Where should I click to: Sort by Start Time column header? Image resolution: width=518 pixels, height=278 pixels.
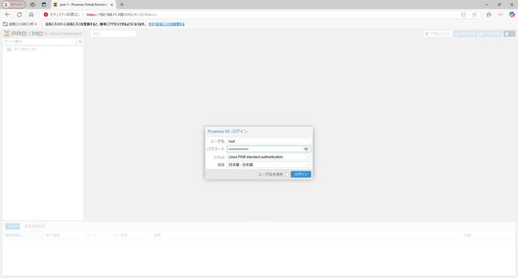(23, 235)
